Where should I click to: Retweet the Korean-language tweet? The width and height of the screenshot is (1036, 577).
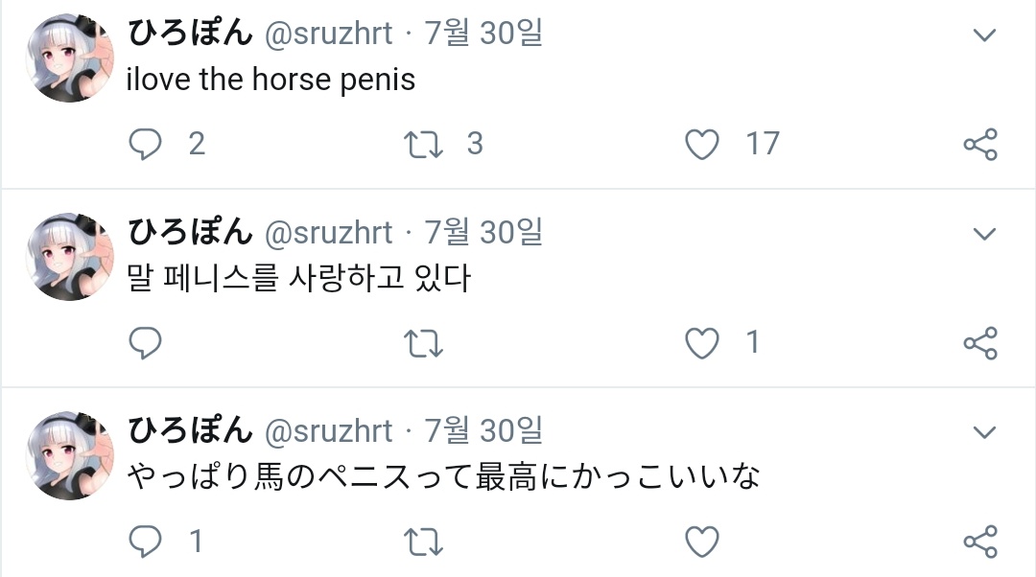pyautogui.click(x=422, y=343)
